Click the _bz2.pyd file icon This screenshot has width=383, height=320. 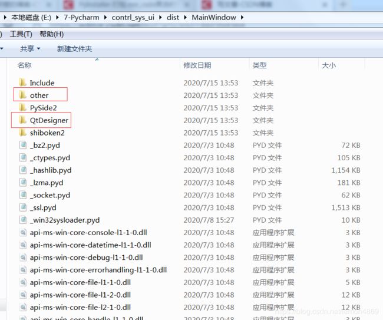tap(23, 145)
